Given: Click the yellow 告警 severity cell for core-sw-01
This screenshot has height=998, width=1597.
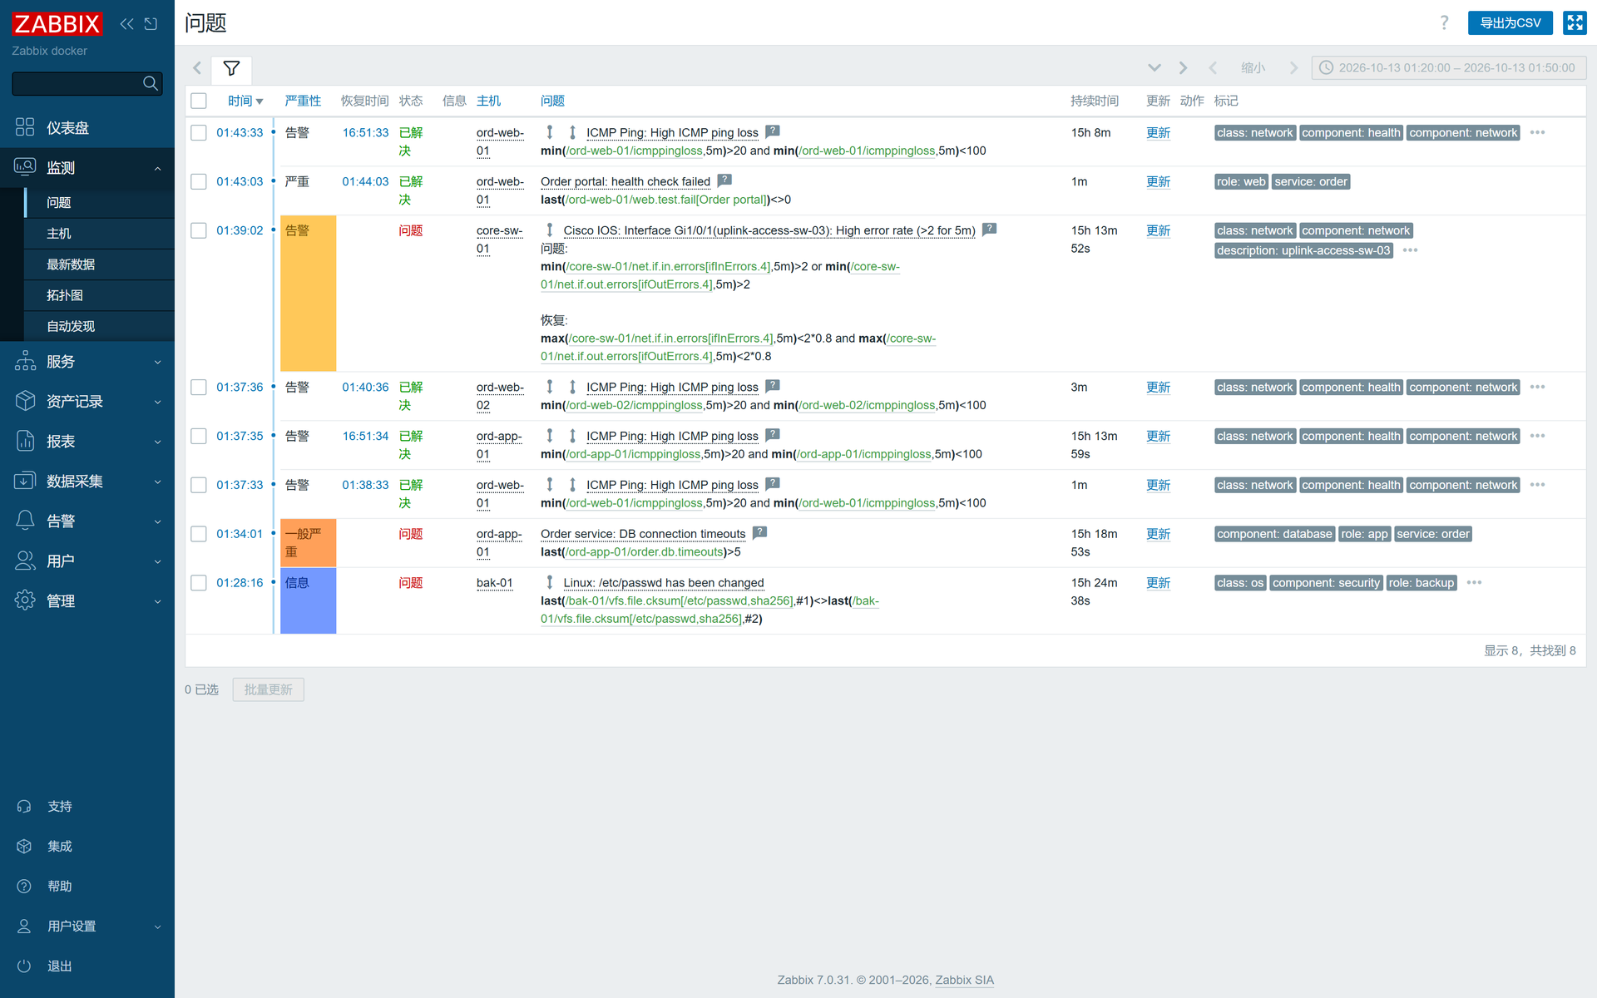Looking at the screenshot, I should tap(308, 293).
